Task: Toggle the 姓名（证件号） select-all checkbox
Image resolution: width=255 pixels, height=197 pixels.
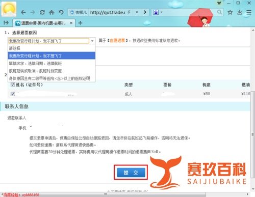Action: point(13,85)
